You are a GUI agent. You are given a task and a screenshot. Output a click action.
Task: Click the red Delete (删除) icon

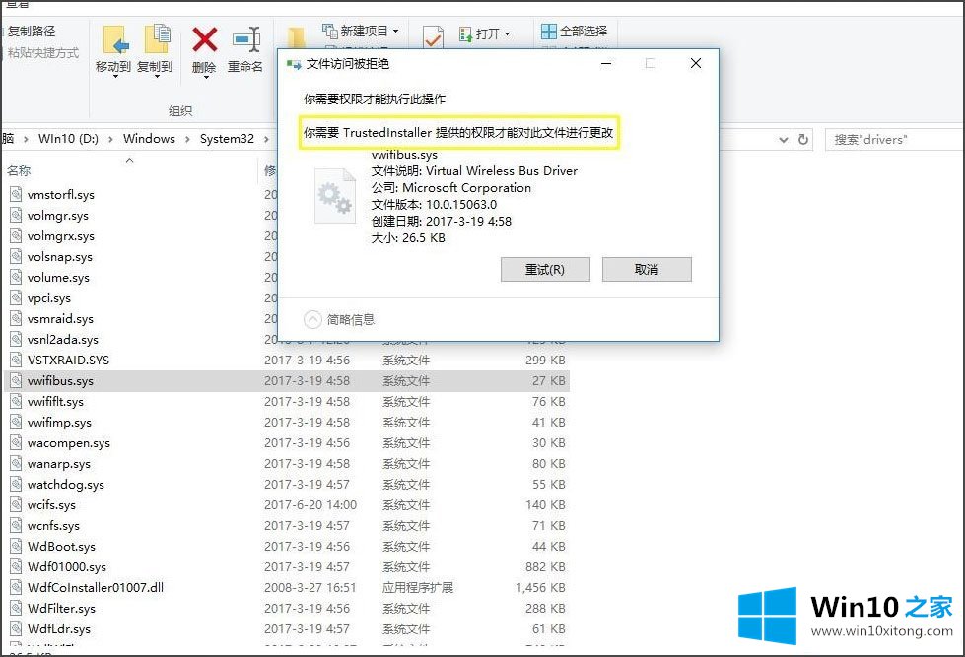tap(204, 40)
